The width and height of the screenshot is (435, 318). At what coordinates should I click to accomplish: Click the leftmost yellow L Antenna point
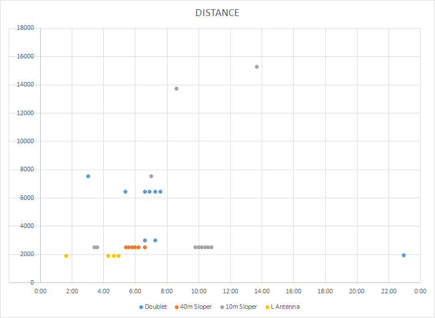(66, 256)
